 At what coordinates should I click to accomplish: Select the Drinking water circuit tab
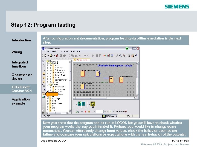82,60
